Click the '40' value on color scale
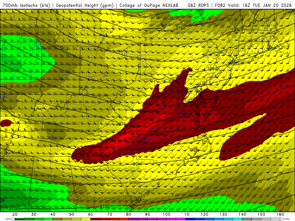295x221 pixels. (x=53, y=214)
